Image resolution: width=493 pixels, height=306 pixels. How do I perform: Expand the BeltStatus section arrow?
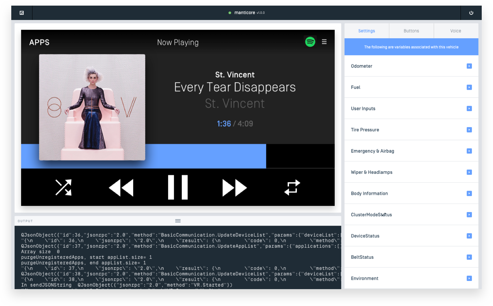tap(469, 257)
